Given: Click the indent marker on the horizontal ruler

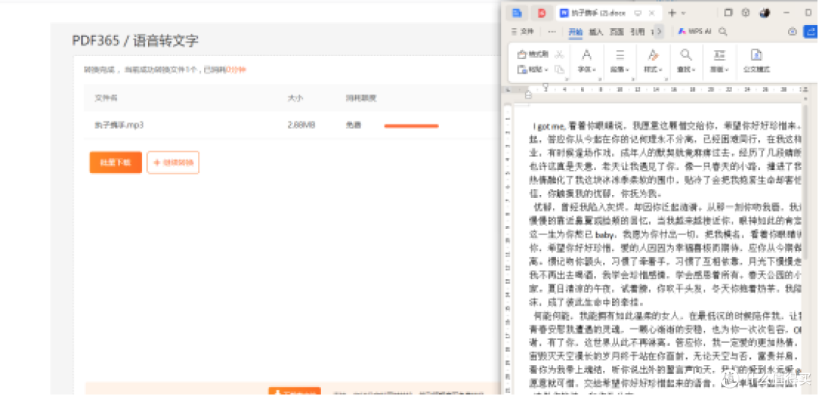Looking at the screenshot, I should [x=528, y=95].
